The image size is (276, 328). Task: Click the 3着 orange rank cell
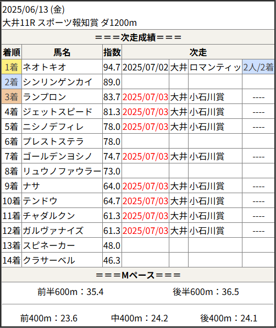pyautogui.click(x=12, y=97)
